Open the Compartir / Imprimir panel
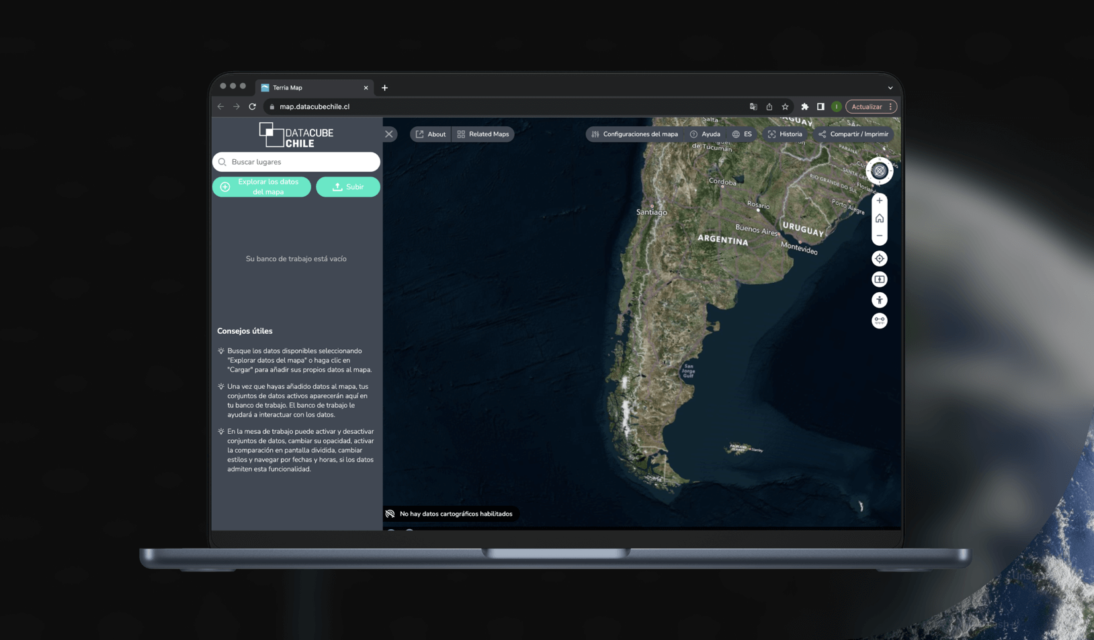This screenshot has height=640, width=1094. click(x=853, y=134)
